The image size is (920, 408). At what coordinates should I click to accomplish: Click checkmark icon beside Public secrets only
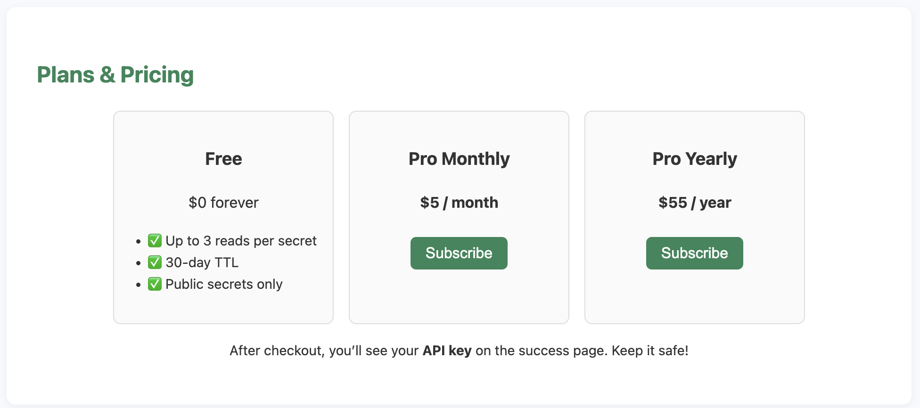[155, 284]
